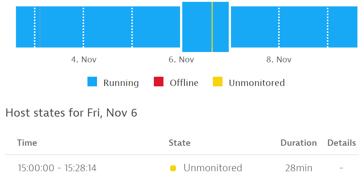Sort by the Time column header
Viewport: 359px width, 176px height.
[27, 143]
